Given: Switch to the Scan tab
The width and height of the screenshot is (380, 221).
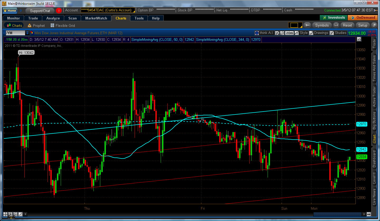Looking at the screenshot, I should tap(72, 18).
